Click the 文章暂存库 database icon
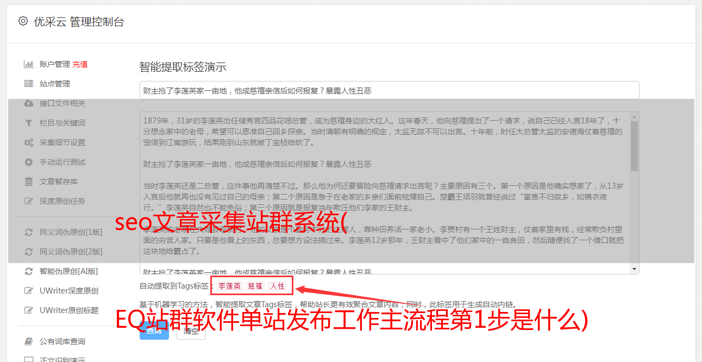702x362 pixels. pyautogui.click(x=29, y=182)
